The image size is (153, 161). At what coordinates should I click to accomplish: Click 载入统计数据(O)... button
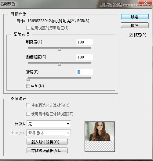pyautogui.click(x=47, y=142)
